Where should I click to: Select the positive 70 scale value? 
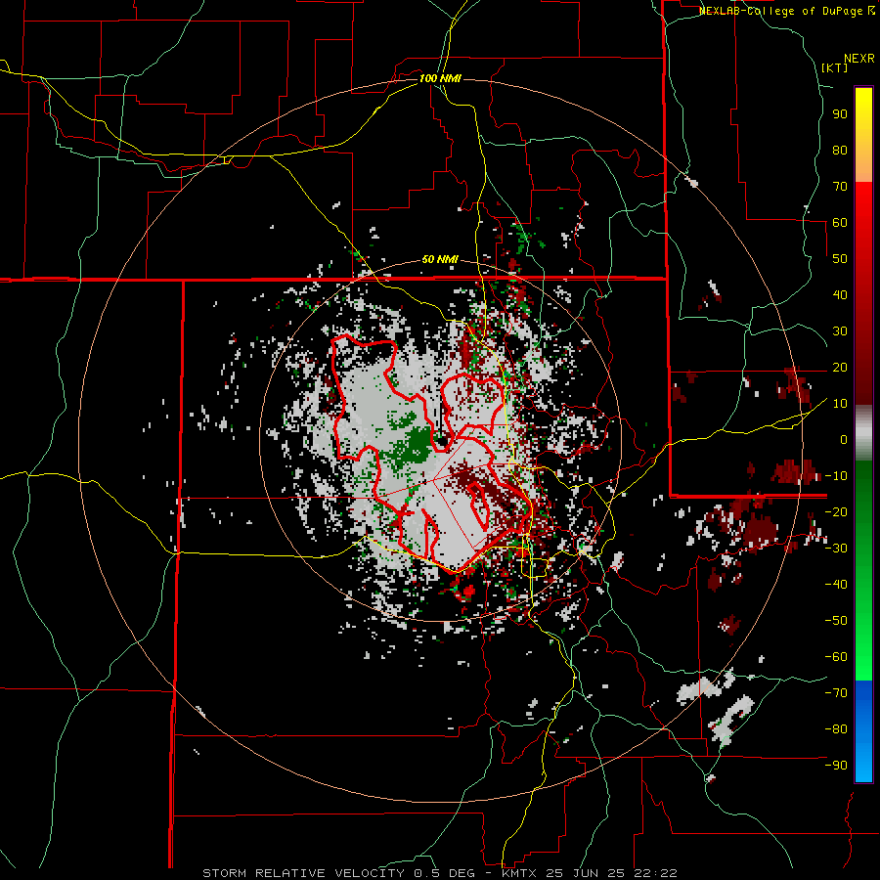click(x=840, y=187)
